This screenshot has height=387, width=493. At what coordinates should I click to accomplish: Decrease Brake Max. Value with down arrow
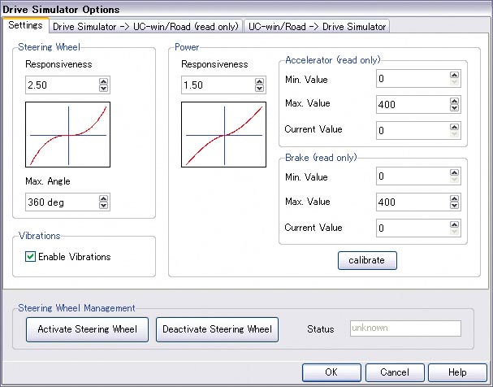[x=454, y=206]
